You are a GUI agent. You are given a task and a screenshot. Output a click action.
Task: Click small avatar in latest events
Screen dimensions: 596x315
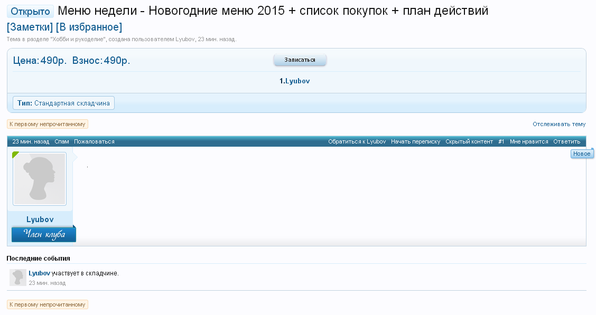[18, 278]
